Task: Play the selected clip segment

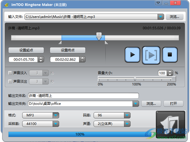Action: 151,55
